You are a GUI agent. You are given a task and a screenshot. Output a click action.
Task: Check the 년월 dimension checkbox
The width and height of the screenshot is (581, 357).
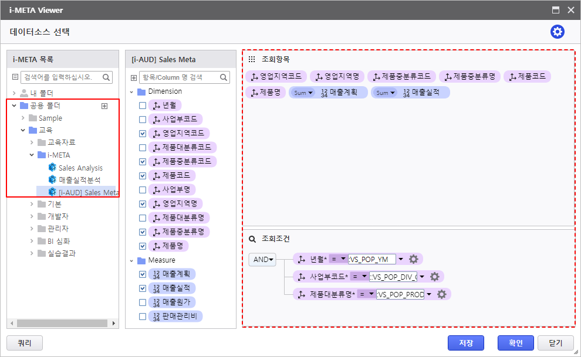(143, 106)
